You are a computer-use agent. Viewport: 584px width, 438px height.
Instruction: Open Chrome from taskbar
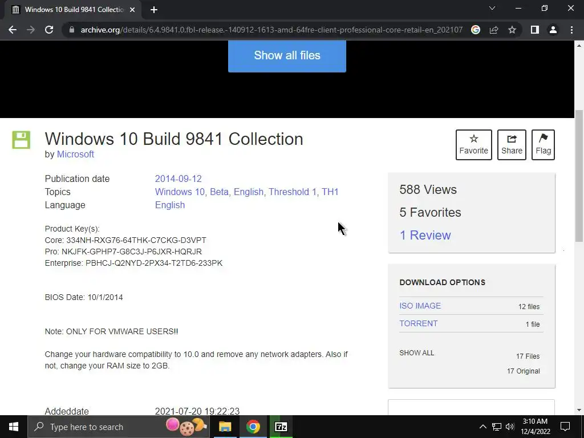[253, 427]
